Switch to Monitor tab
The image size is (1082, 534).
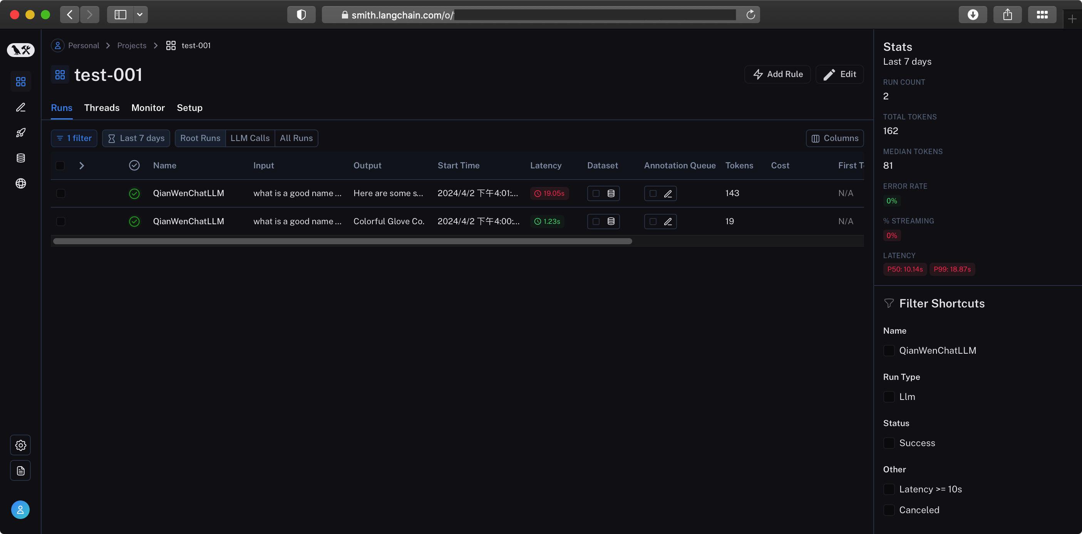coord(148,108)
